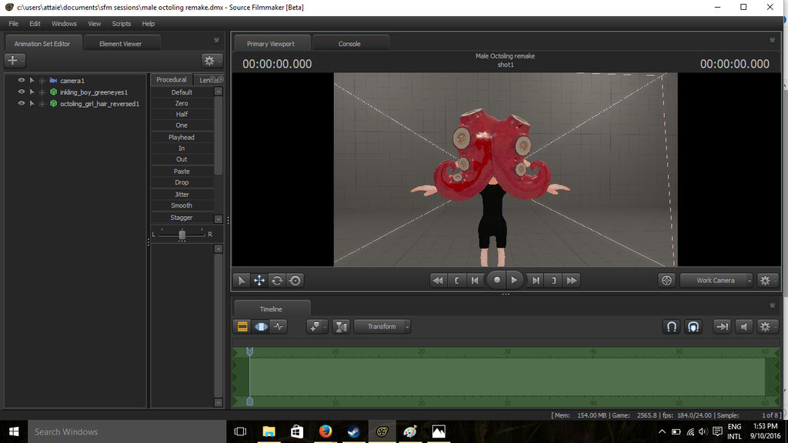This screenshot has height=443, width=788.
Task: Expand octoling_girl_hair_reversed1 tree node
Action: (42, 104)
